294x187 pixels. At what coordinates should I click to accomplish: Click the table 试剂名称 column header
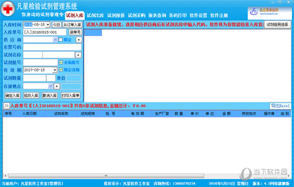[x=61, y=114]
